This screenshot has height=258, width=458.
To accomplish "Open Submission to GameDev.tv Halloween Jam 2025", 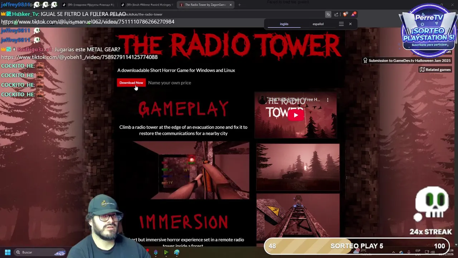I will 407,61.
